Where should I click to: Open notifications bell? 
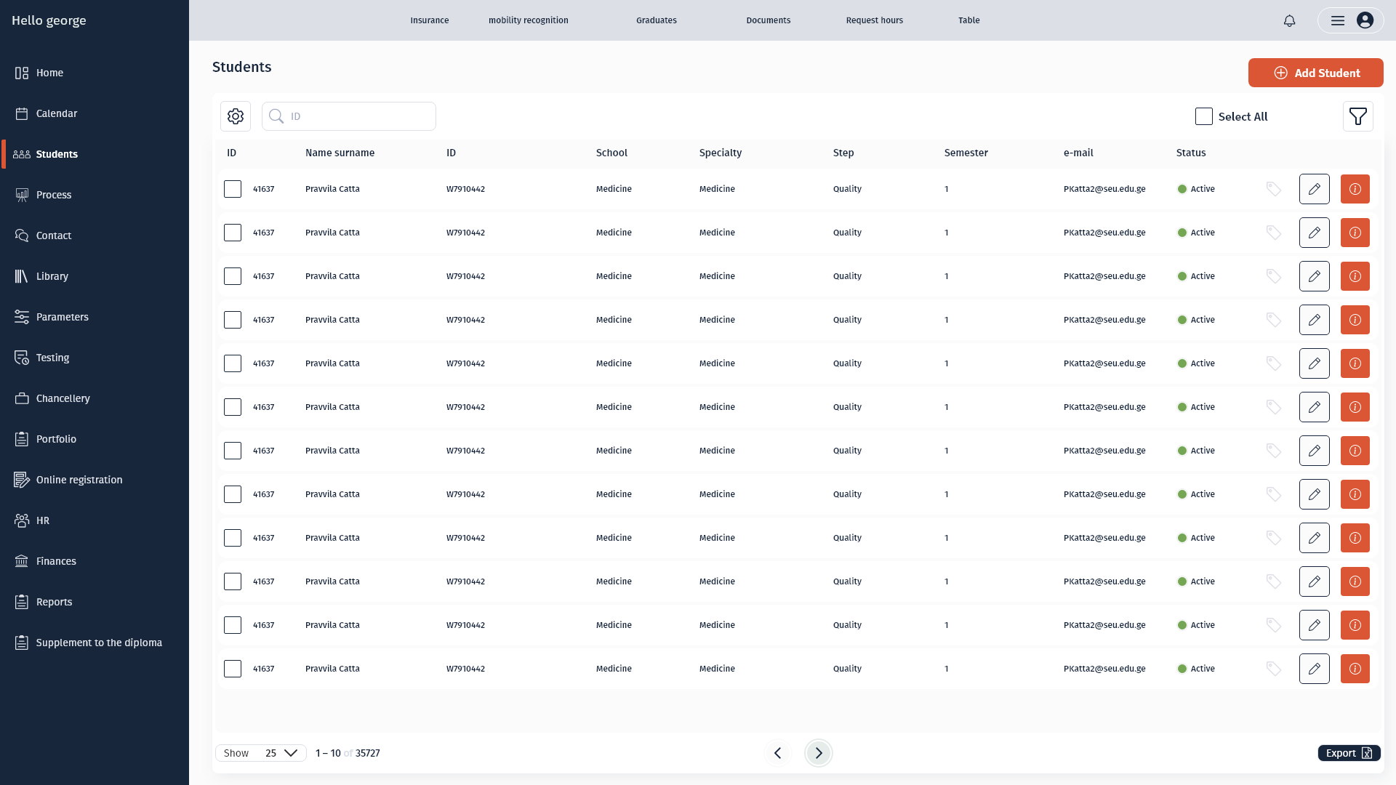coord(1289,20)
